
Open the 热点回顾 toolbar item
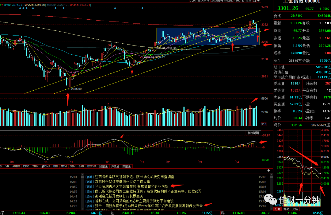point(217,1)
